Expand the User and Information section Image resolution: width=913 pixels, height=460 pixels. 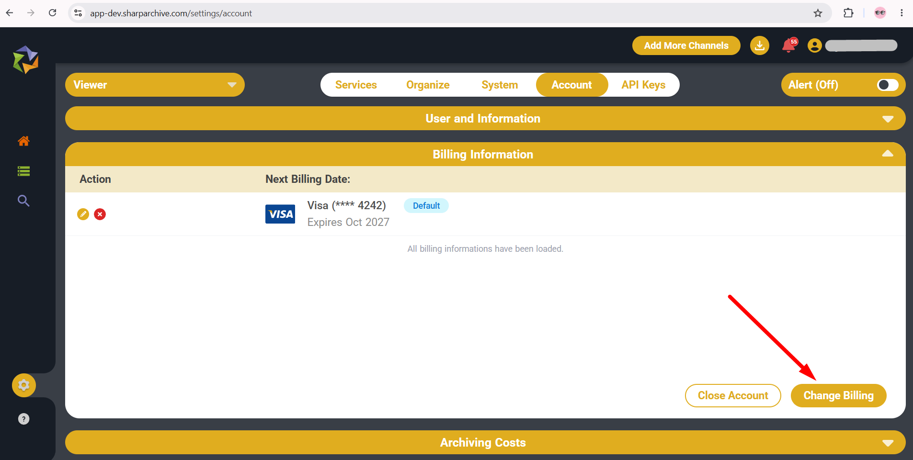click(485, 118)
